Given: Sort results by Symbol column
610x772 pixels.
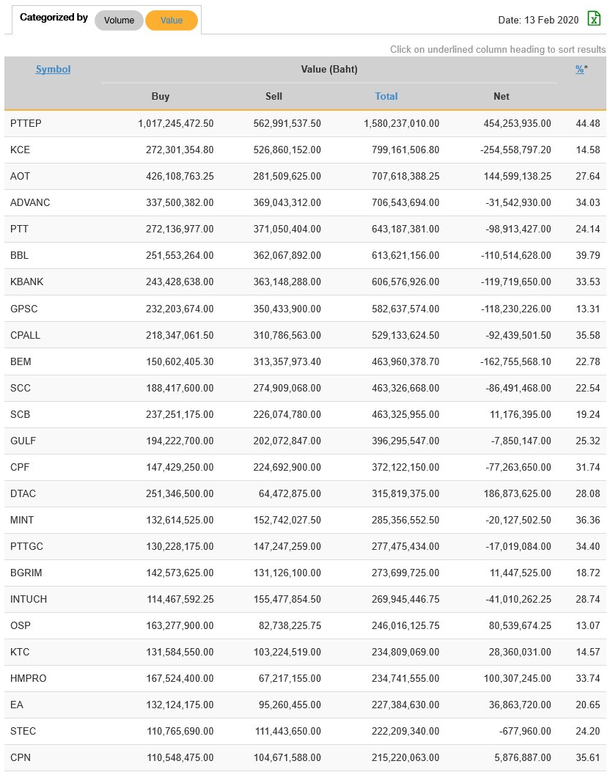Looking at the screenshot, I should tap(53, 70).
